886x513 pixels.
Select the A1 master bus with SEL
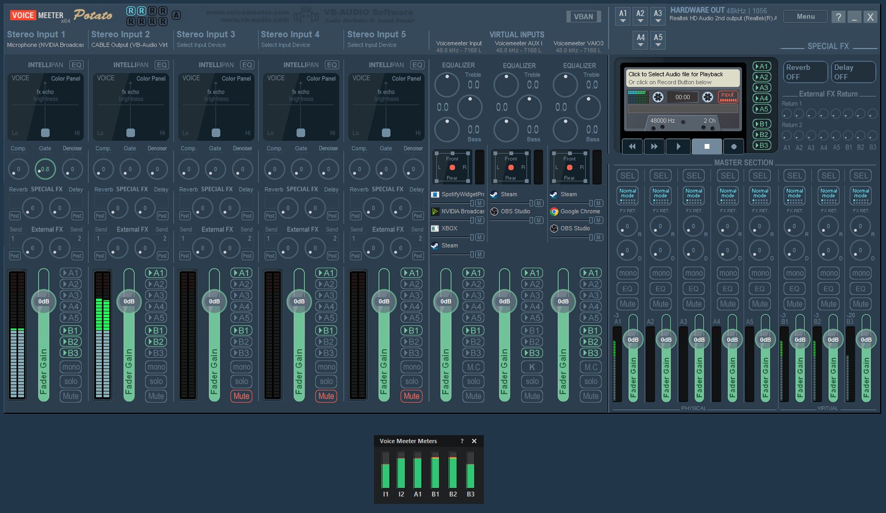tap(628, 175)
